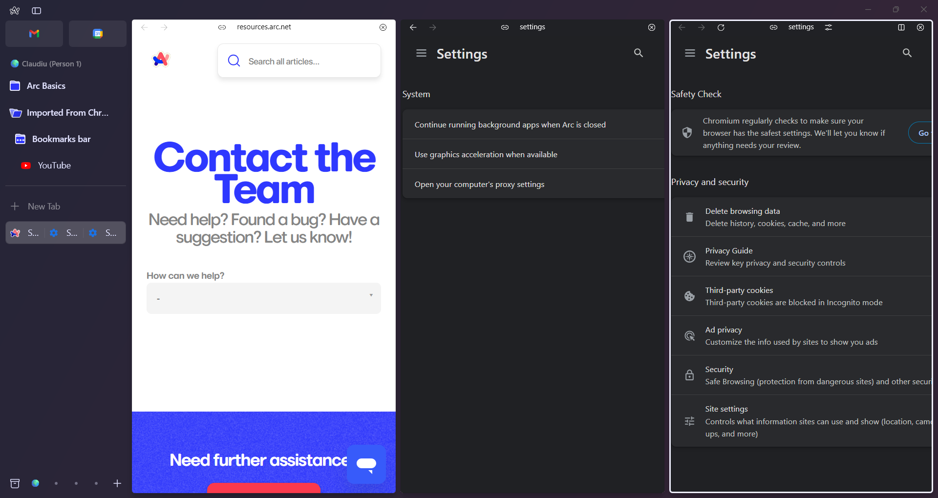The image size is (938, 498).
Task: Click link icon in middle settings pane
Action: pyautogui.click(x=505, y=27)
